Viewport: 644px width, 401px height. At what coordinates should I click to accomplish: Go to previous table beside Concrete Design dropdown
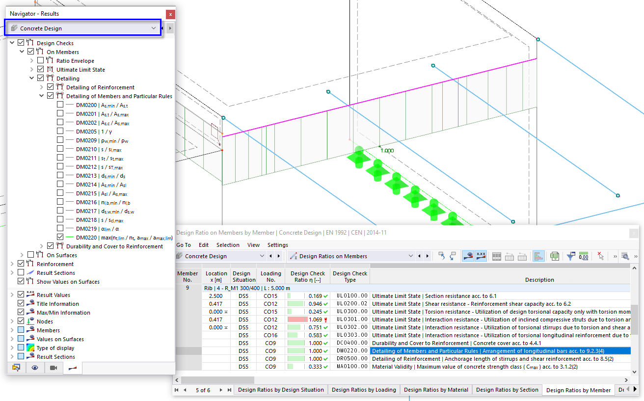pos(270,256)
